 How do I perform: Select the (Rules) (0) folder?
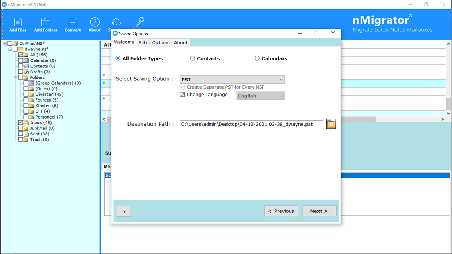[46, 89]
